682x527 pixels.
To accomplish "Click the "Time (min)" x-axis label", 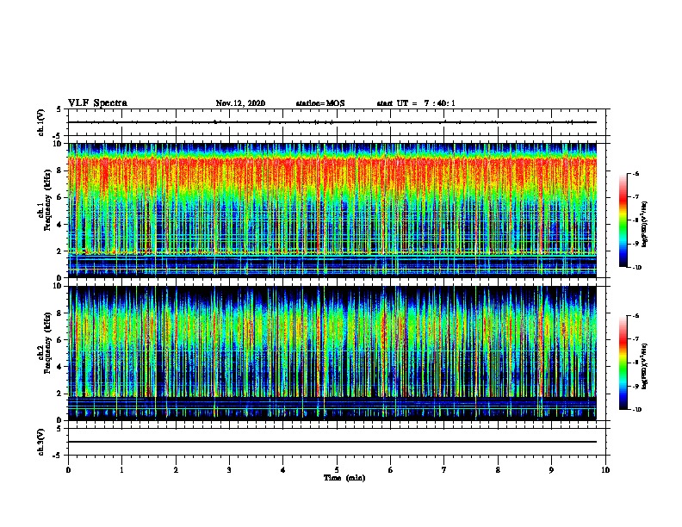I will (x=344, y=478).
